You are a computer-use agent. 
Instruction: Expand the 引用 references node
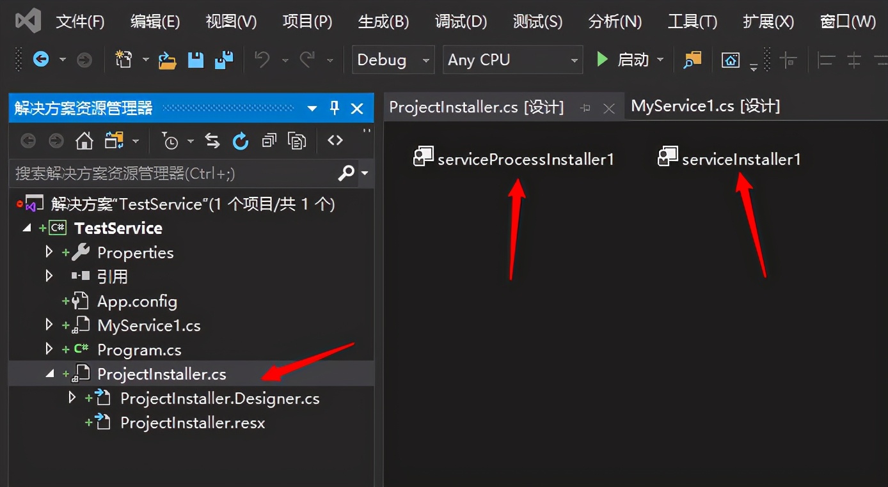pyautogui.click(x=49, y=276)
